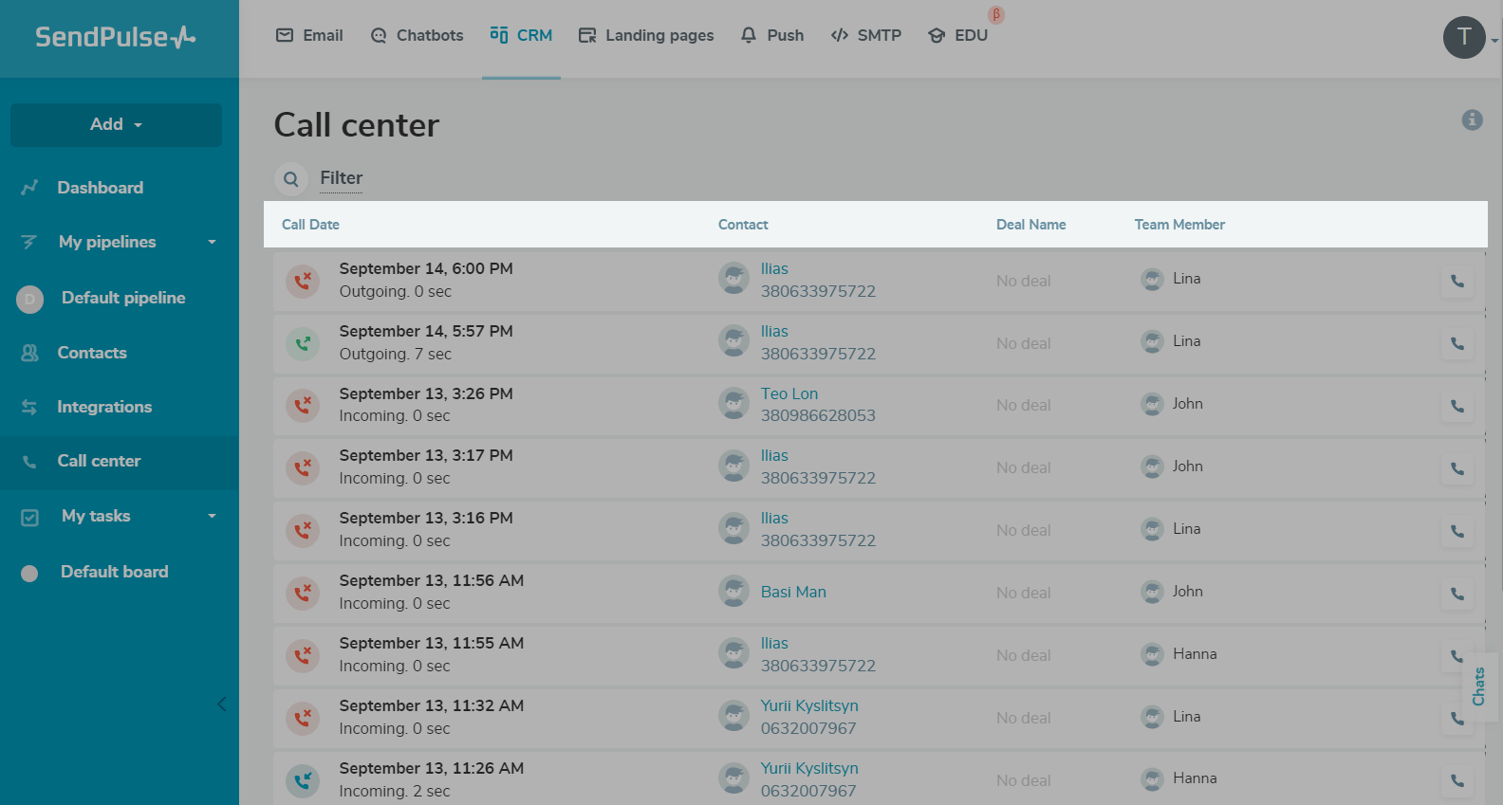Go to the Landing pages tab
Viewport: 1503px width, 805px height.
coord(646,35)
